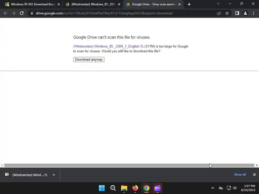The image size is (259, 194).
Task: Click the Download anyway button
Action: tap(89, 59)
